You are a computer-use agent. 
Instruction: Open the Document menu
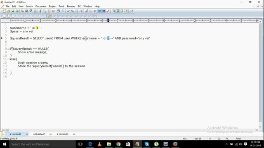coord(41,6)
